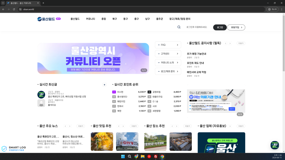Click the 의료기관 안내 banner image
The height and width of the screenshot is (160, 285).
(x=216, y=101)
